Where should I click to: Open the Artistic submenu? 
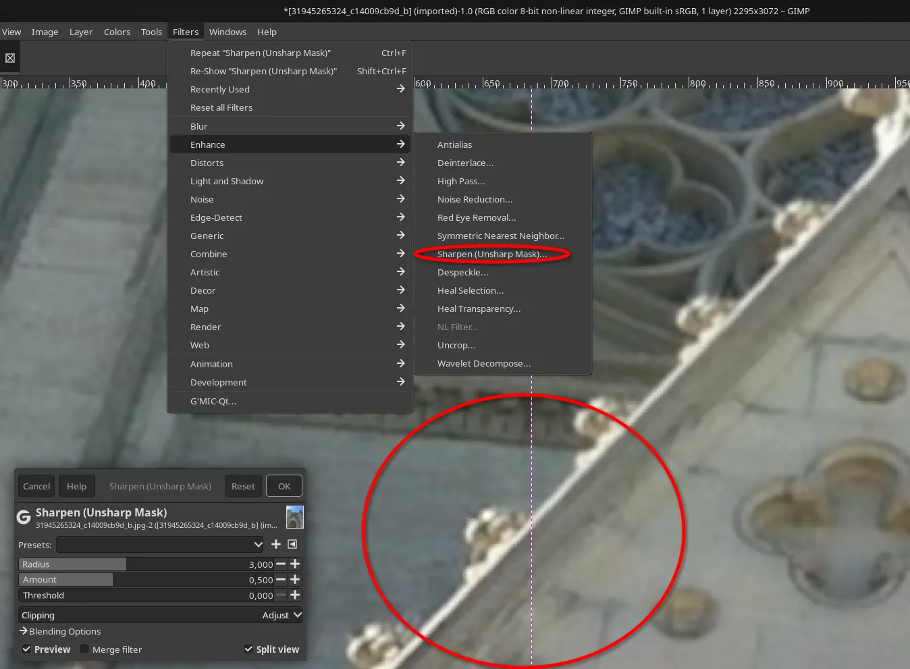(x=290, y=272)
